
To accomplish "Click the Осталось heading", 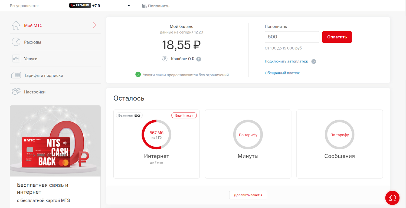I will [129, 98].
